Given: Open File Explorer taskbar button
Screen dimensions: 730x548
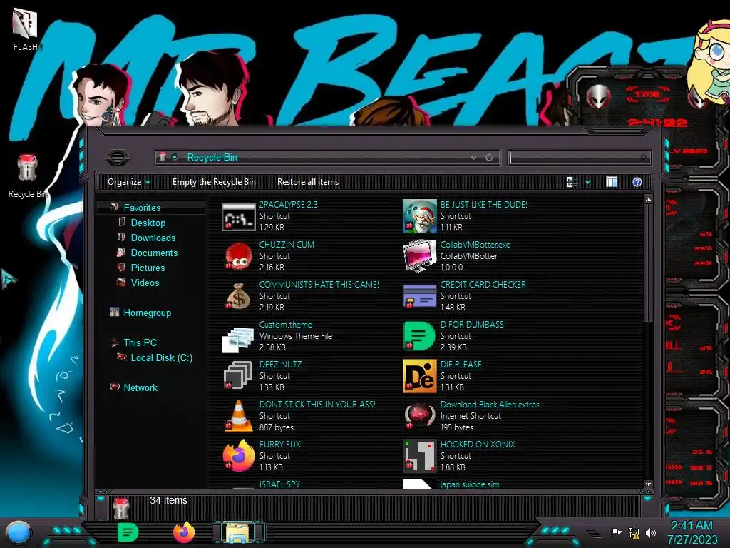Looking at the screenshot, I should tap(239, 532).
